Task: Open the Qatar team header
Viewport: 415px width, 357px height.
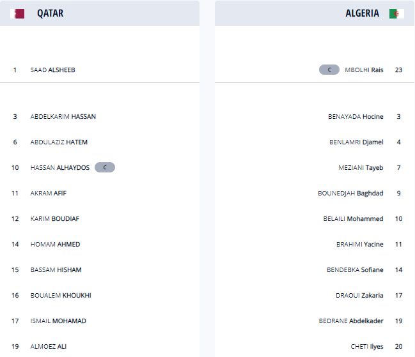Action: coord(50,13)
